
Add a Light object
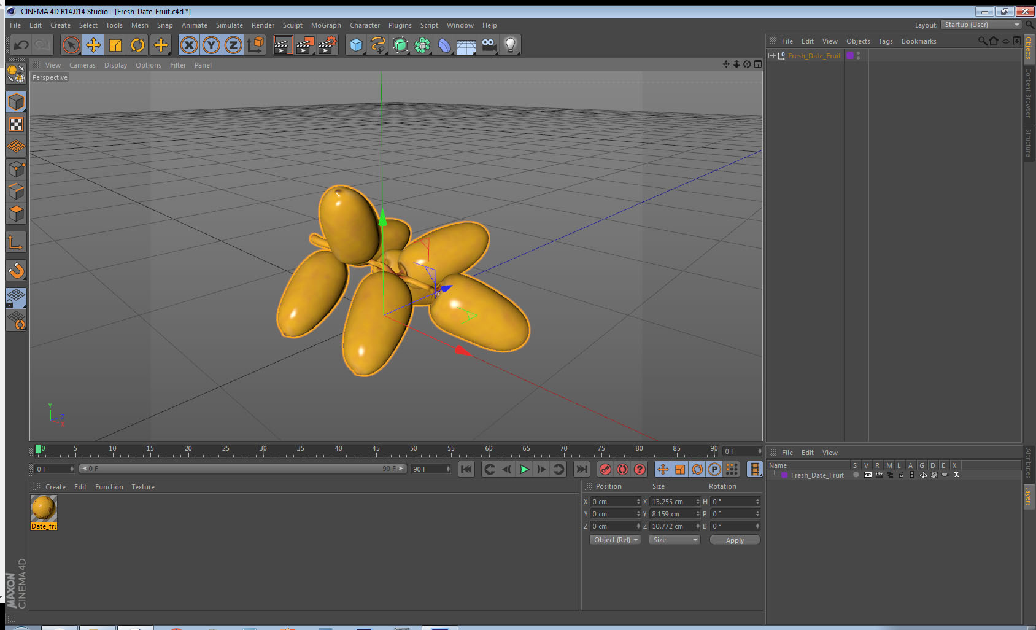(x=511, y=45)
